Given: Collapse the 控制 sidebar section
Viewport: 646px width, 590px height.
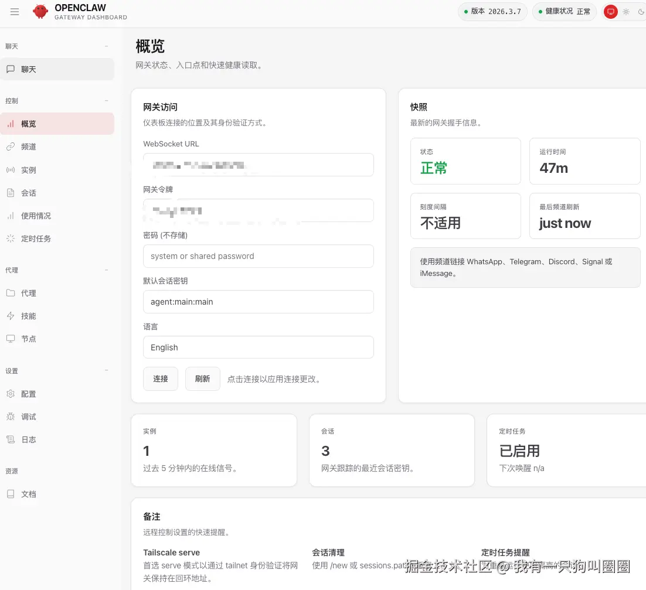Looking at the screenshot, I should (57, 101).
